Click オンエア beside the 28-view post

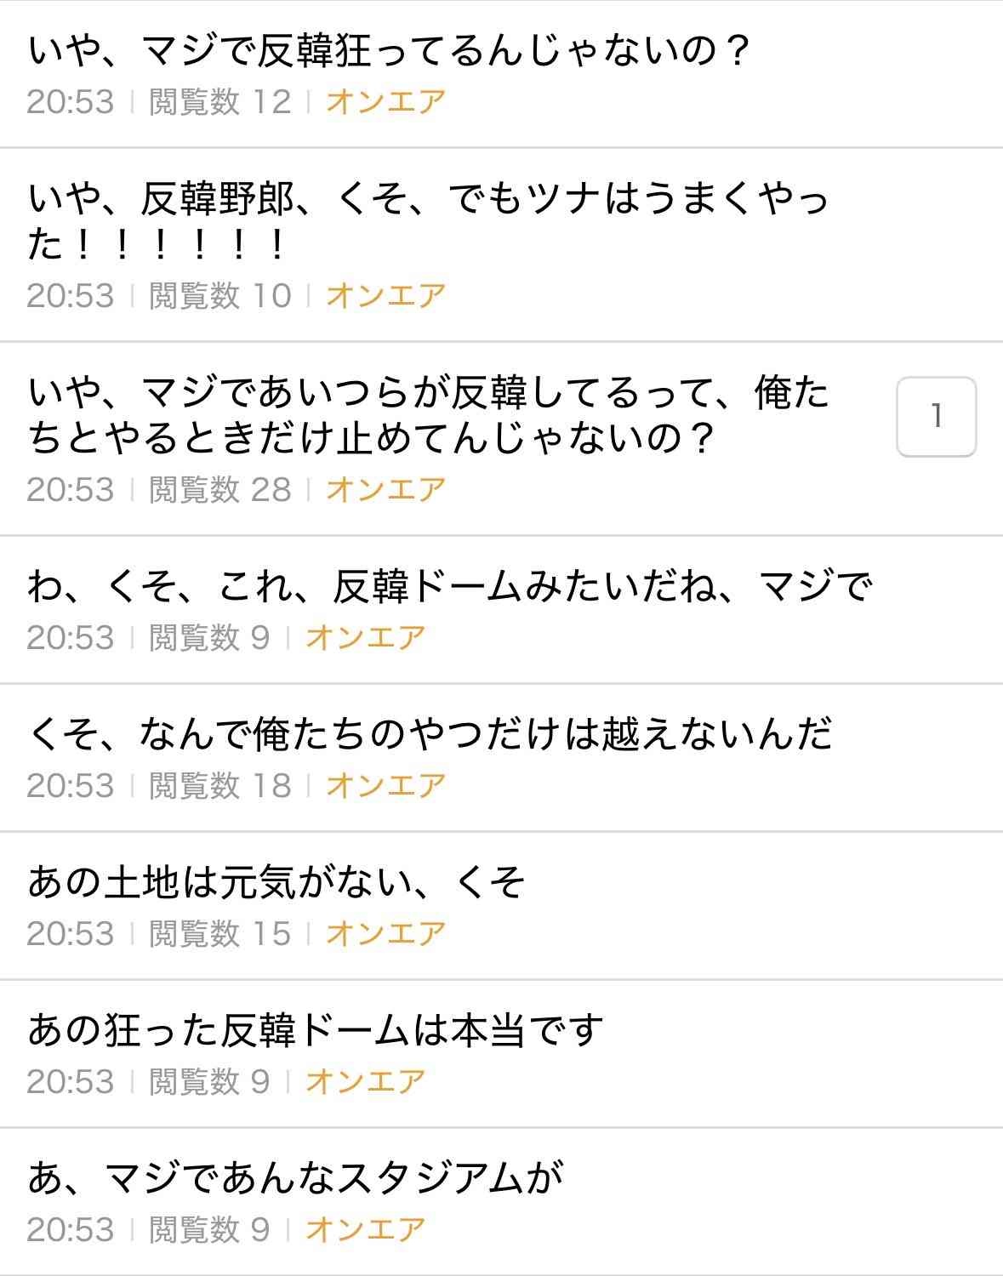386,490
